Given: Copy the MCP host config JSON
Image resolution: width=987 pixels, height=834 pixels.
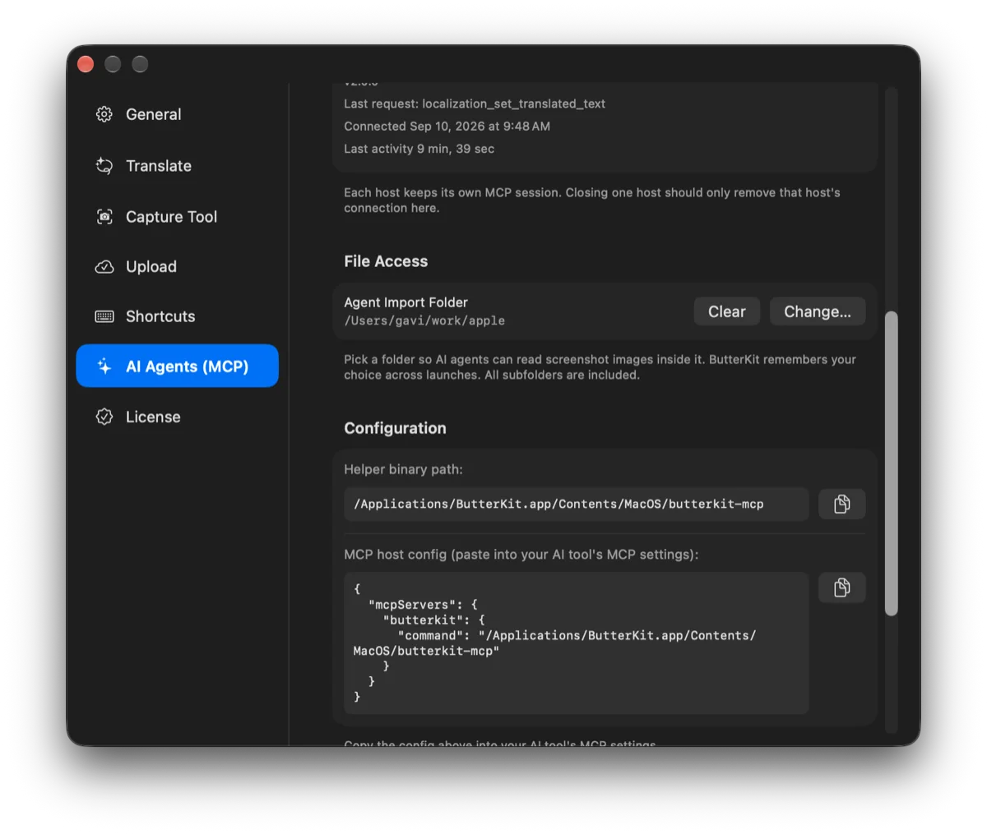Looking at the screenshot, I should pos(841,587).
